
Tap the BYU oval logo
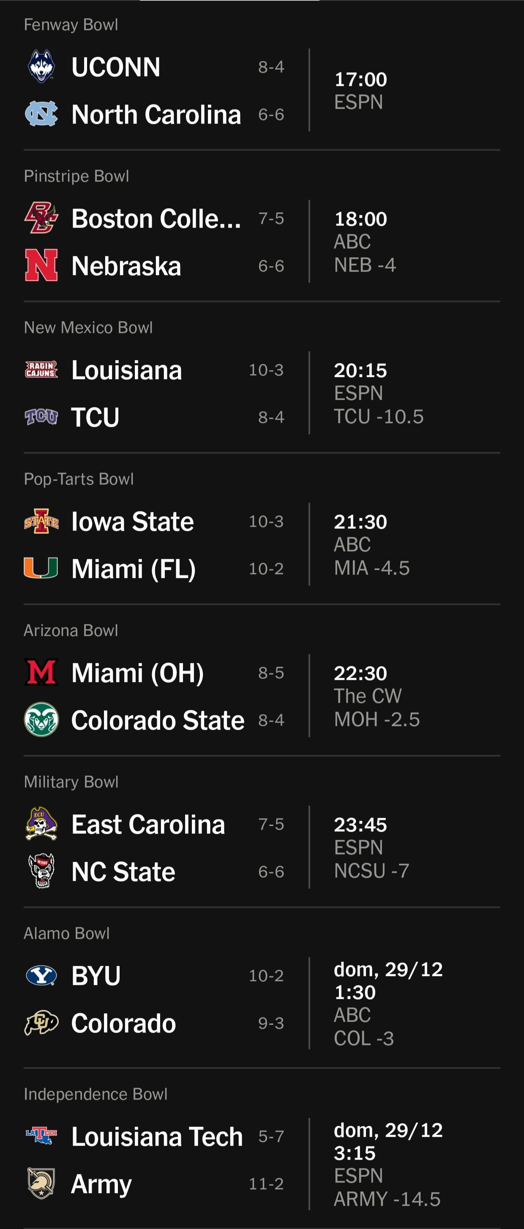click(41, 975)
